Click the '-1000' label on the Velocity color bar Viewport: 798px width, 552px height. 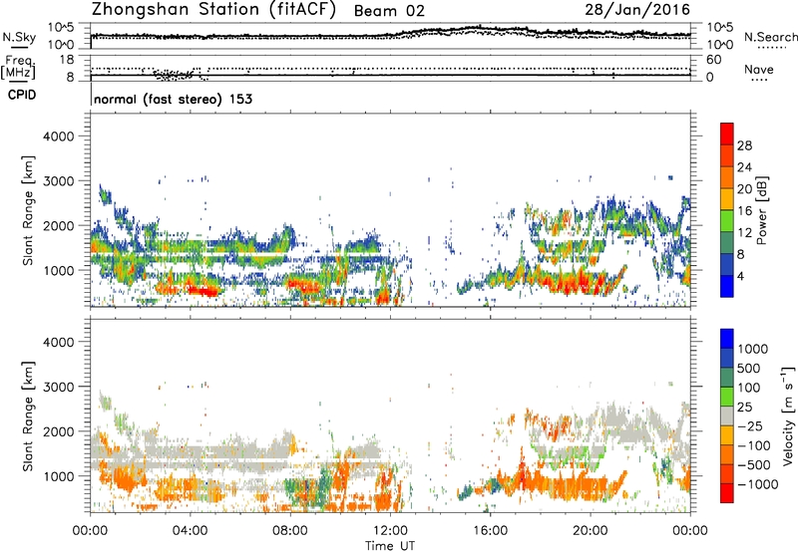(x=758, y=484)
